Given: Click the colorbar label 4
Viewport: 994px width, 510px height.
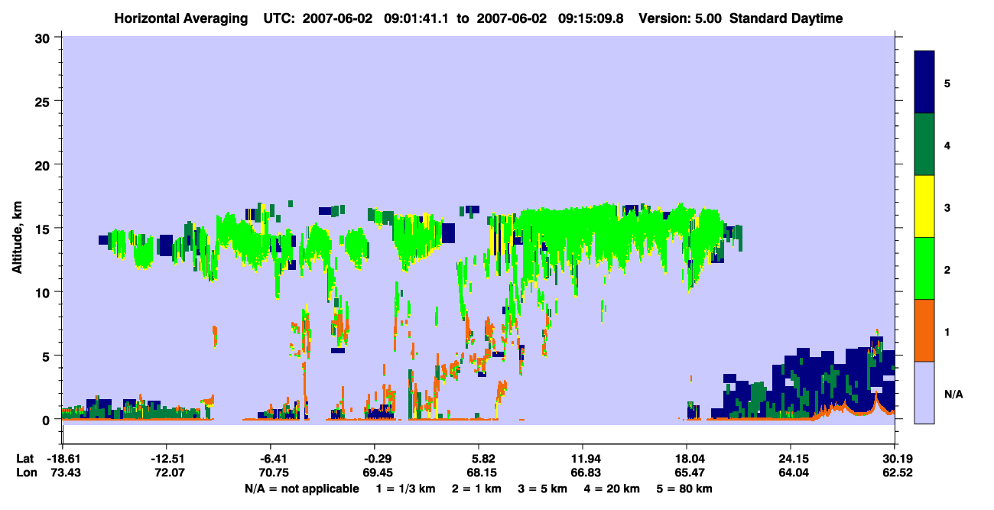Looking at the screenshot, I should (x=947, y=145).
